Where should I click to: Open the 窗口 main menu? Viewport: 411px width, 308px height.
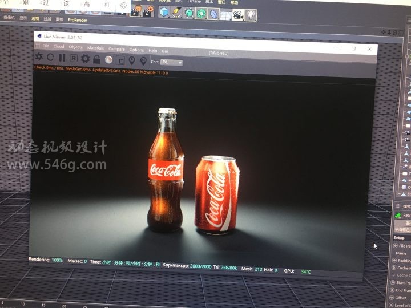[221, 2]
